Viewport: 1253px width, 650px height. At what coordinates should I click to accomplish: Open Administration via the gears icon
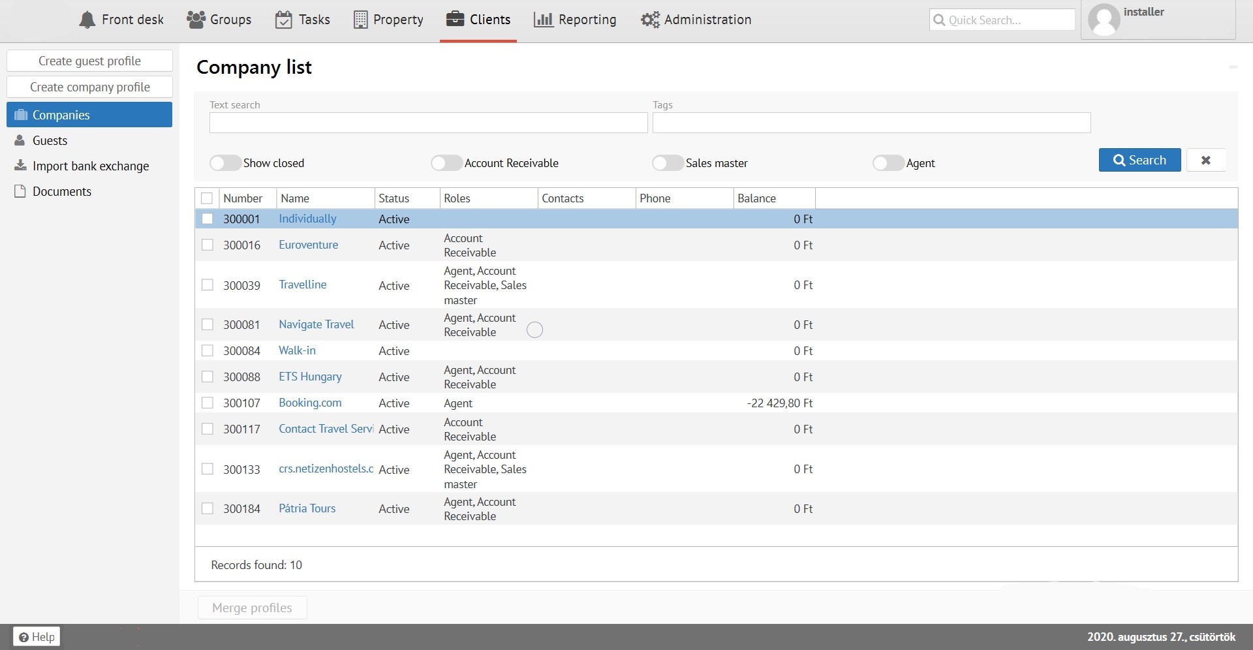650,20
